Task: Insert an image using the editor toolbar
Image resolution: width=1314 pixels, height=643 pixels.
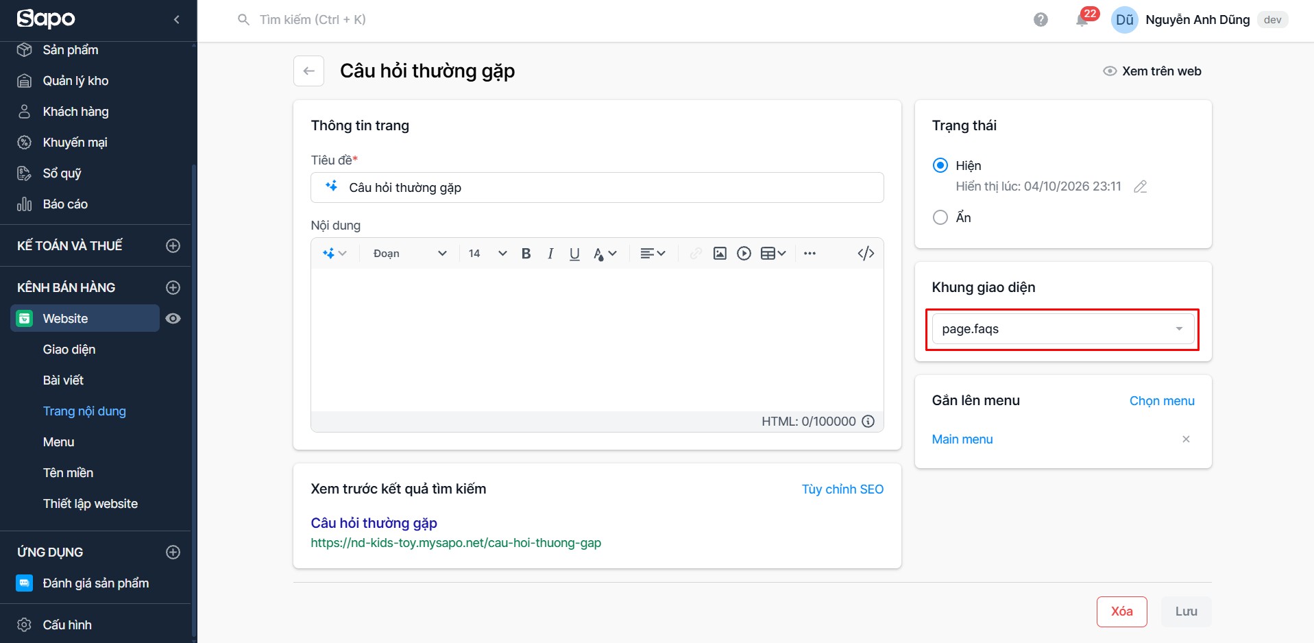Action: coord(720,254)
